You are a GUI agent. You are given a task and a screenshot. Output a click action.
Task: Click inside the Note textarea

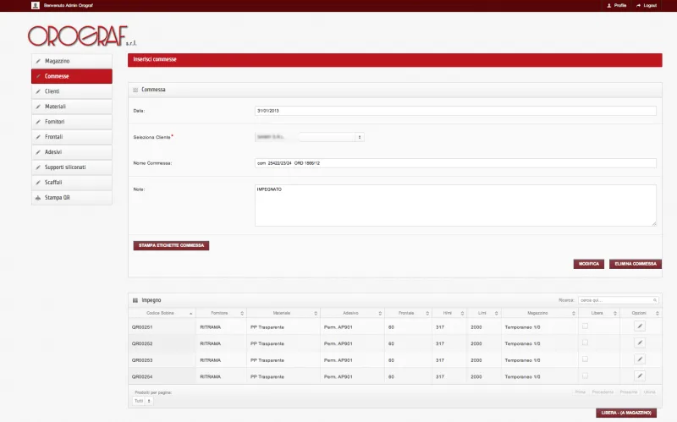[x=455, y=206]
